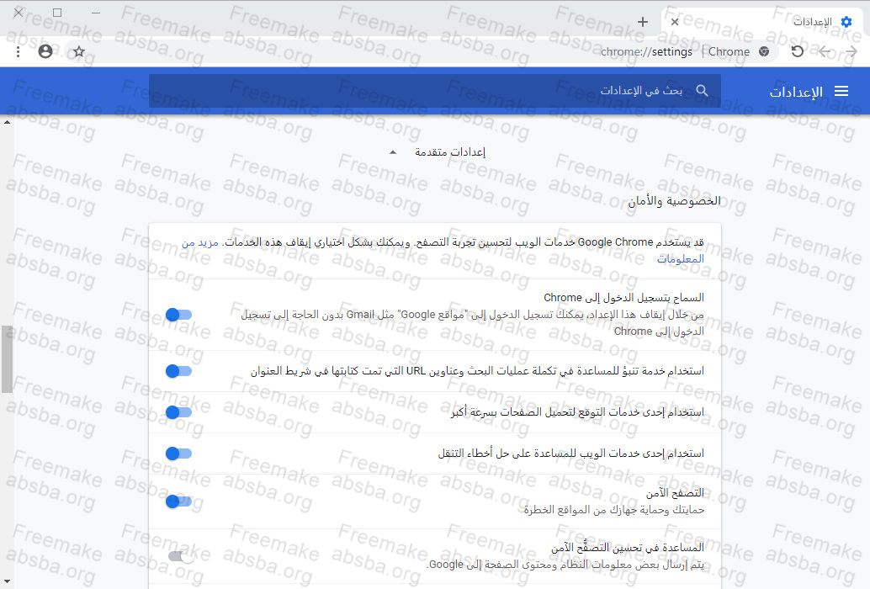Click the حمايتك وحماية جهازك description text
Image resolution: width=870 pixels, height=589 pixels.
[614, 510]
